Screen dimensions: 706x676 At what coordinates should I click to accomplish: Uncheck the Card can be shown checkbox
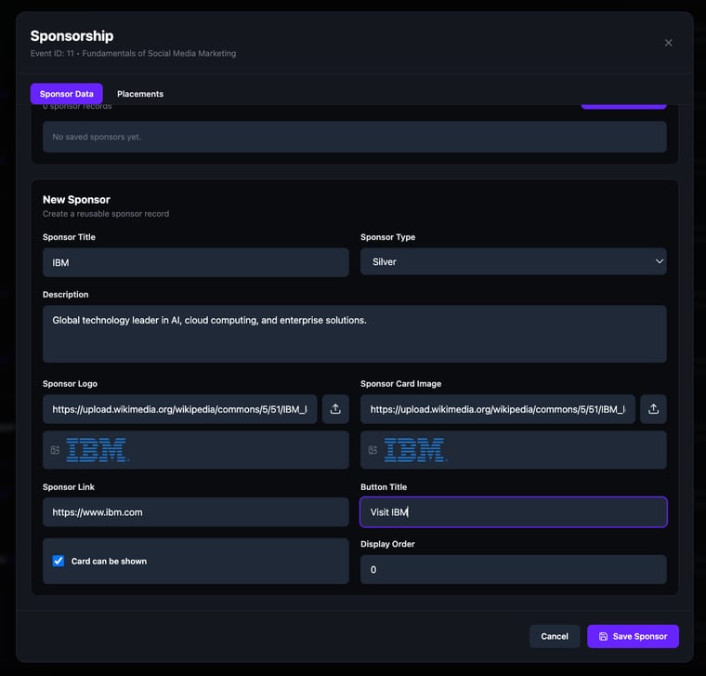click(59, 561)
